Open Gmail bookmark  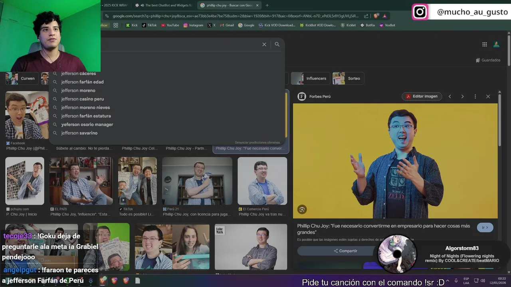coord(227,25)
